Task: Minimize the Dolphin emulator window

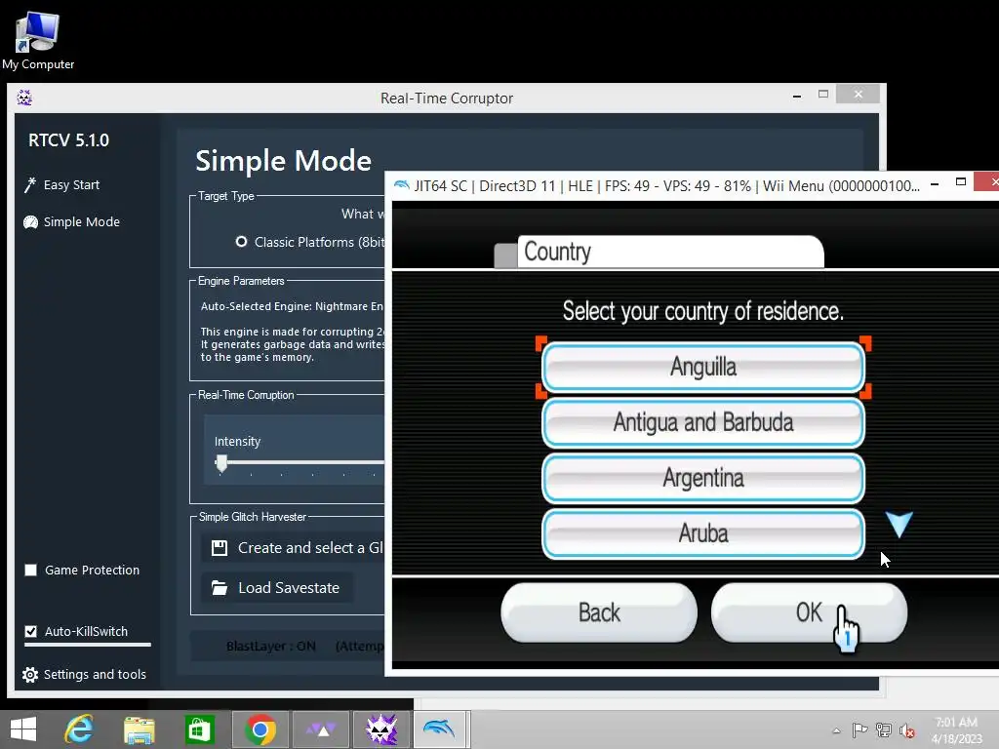Action: (x=935, y=184)
